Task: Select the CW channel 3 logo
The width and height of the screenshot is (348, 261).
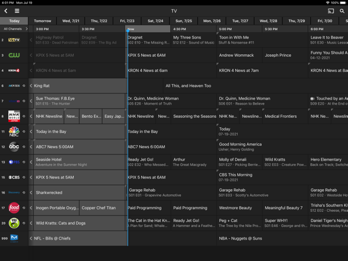Action: pos(14,55)
